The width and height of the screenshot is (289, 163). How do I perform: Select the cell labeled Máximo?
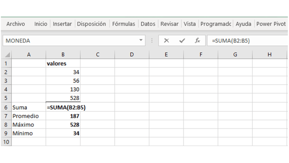point(29,125)
